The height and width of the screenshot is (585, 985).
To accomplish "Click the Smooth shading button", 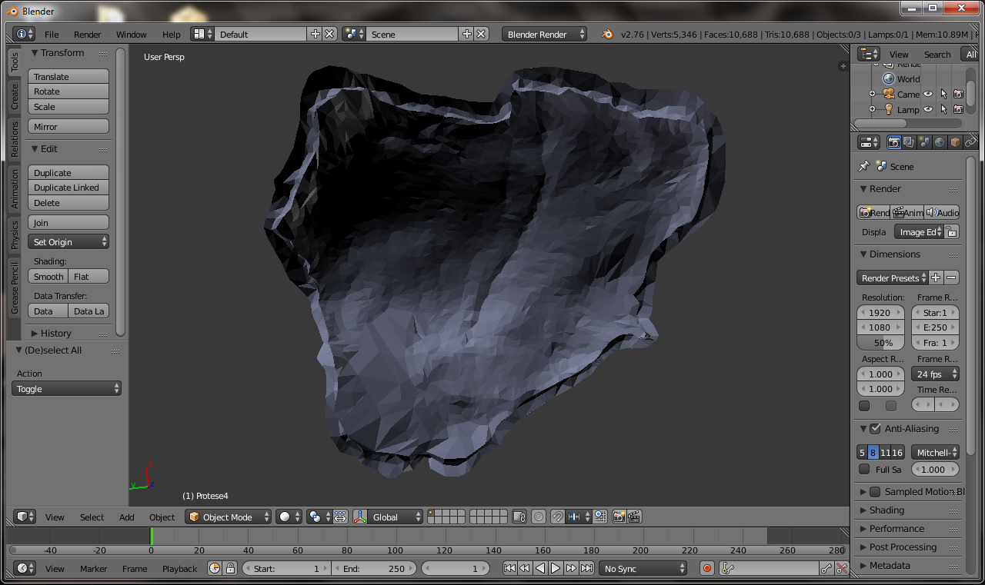I will click(48, 276).
